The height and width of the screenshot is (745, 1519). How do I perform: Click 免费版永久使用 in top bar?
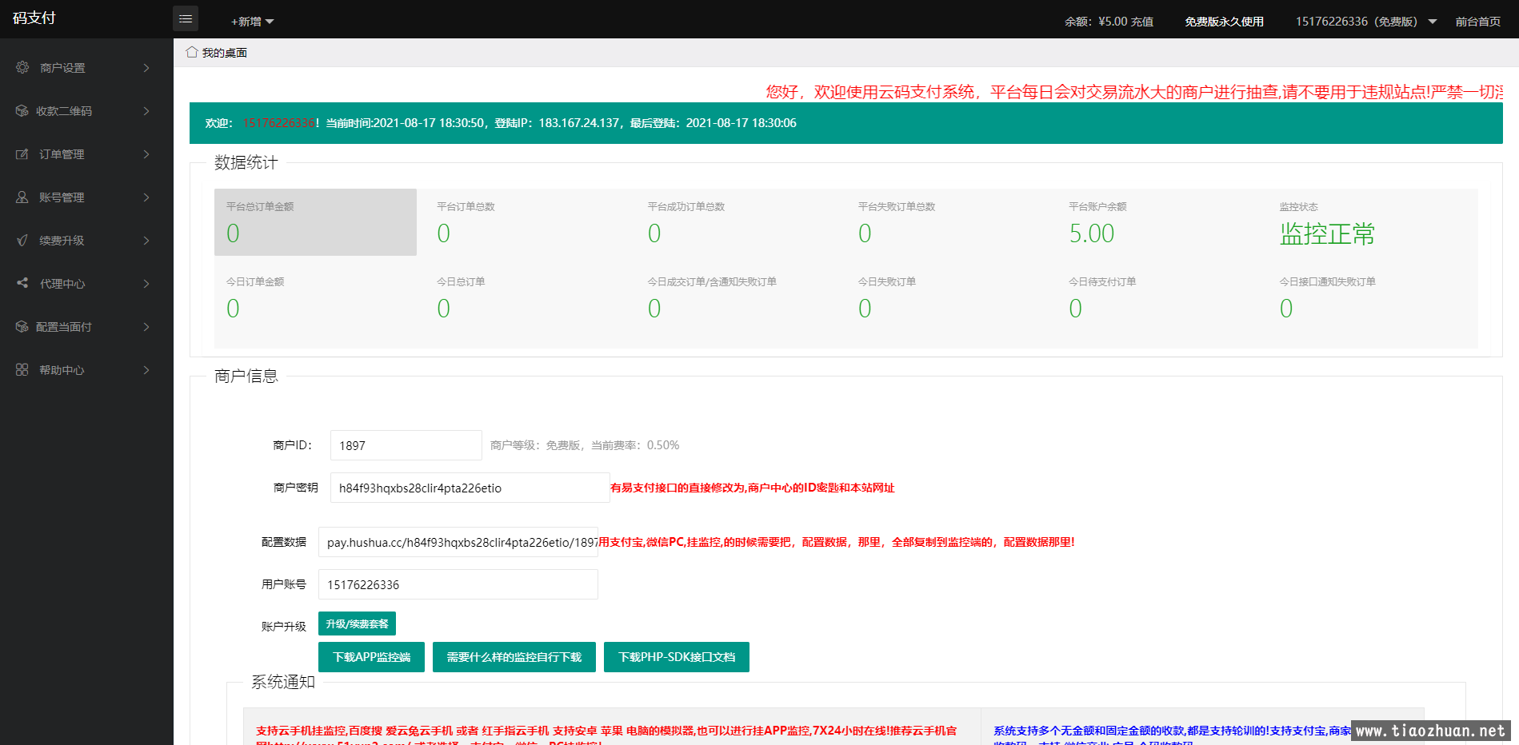pos(1224,22)
